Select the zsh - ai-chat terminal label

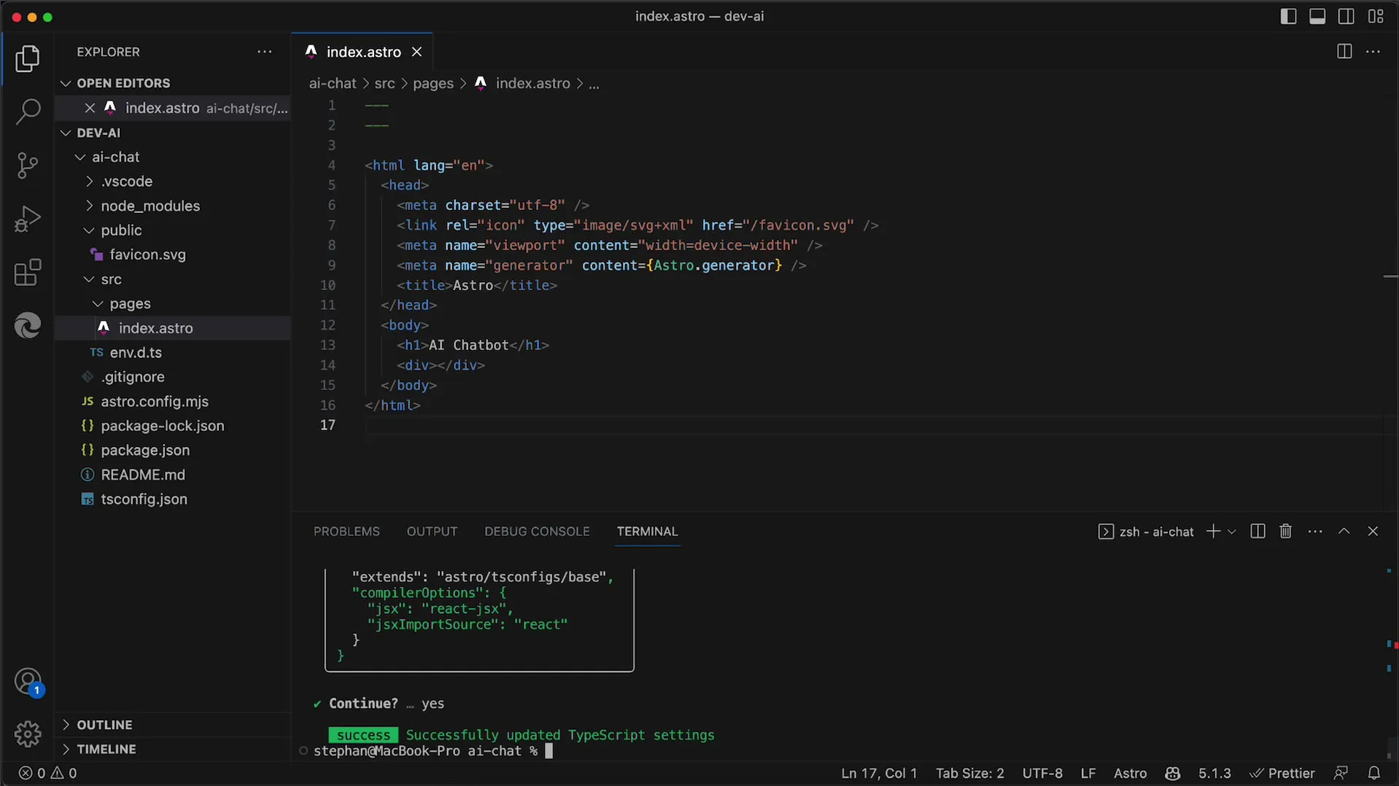[1146, 532]
